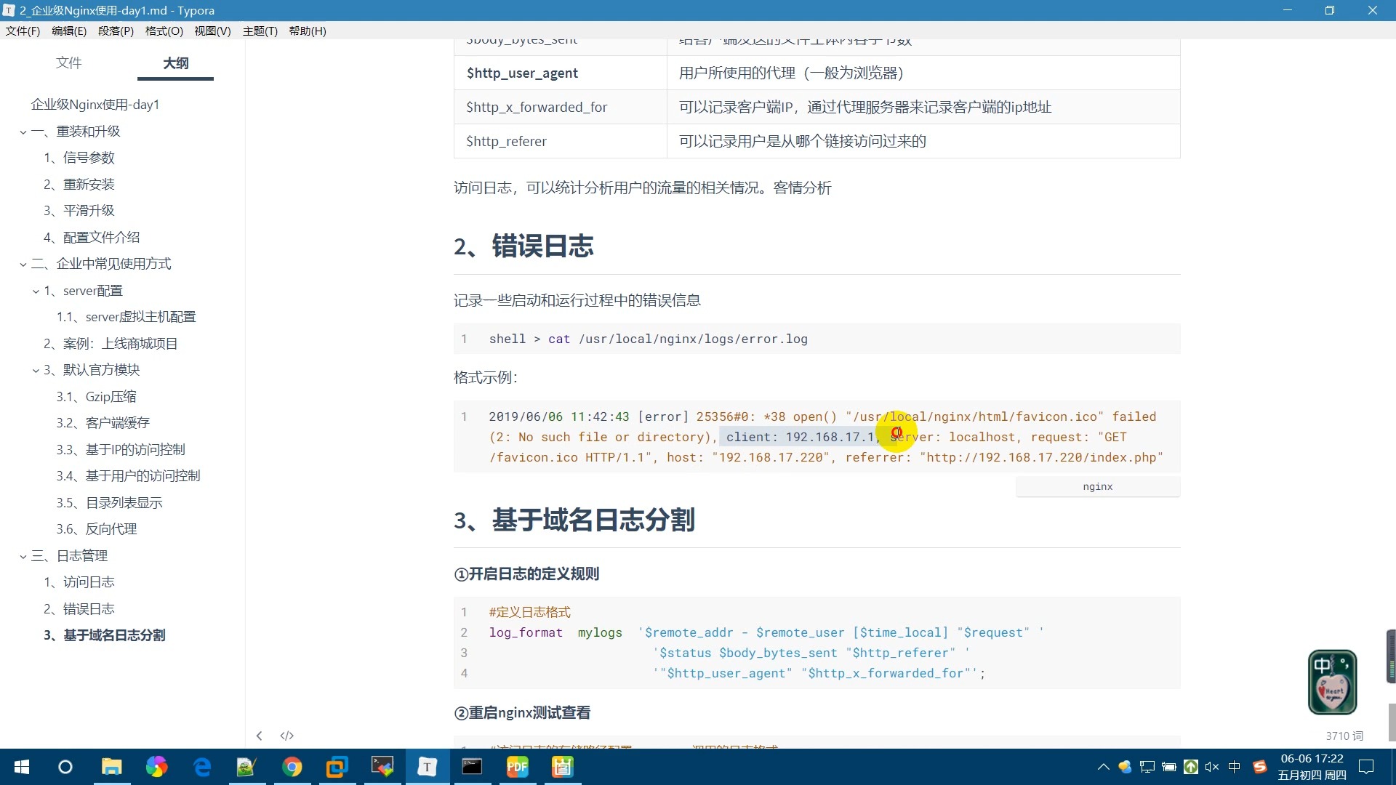Open the 格式(O) menu
The image size is (1396, 785).
tap(164, 31)
